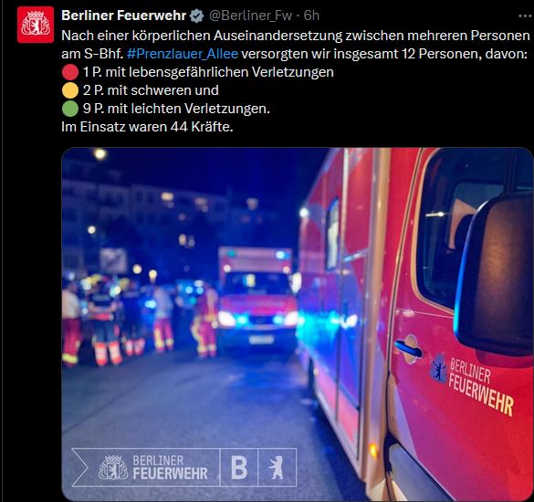
Task: Open the attached emergency scene photo
Action: pos(298,324)
